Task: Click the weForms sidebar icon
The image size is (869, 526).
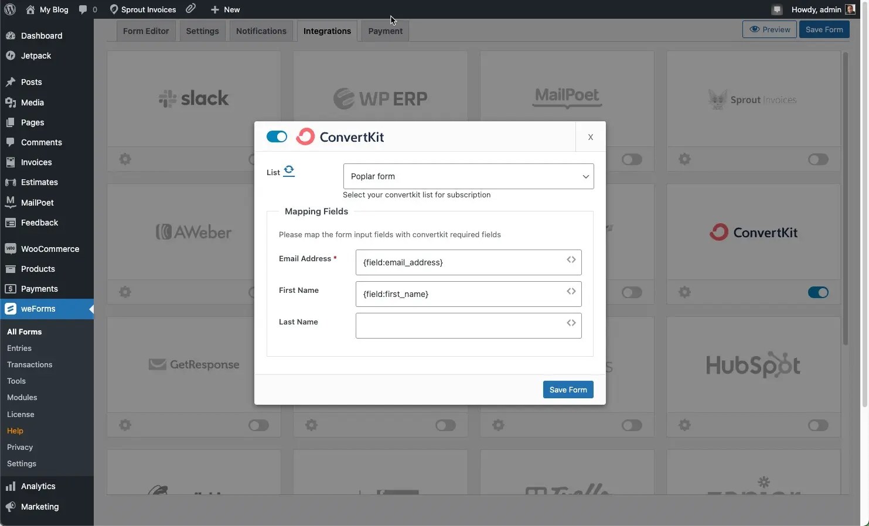Action: coord(11,309)
